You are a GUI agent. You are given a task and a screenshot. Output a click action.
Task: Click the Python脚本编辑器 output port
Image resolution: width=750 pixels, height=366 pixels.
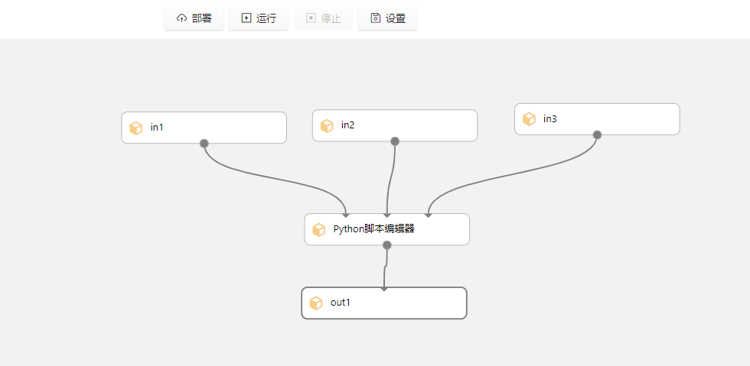click(x=387, y=245)
